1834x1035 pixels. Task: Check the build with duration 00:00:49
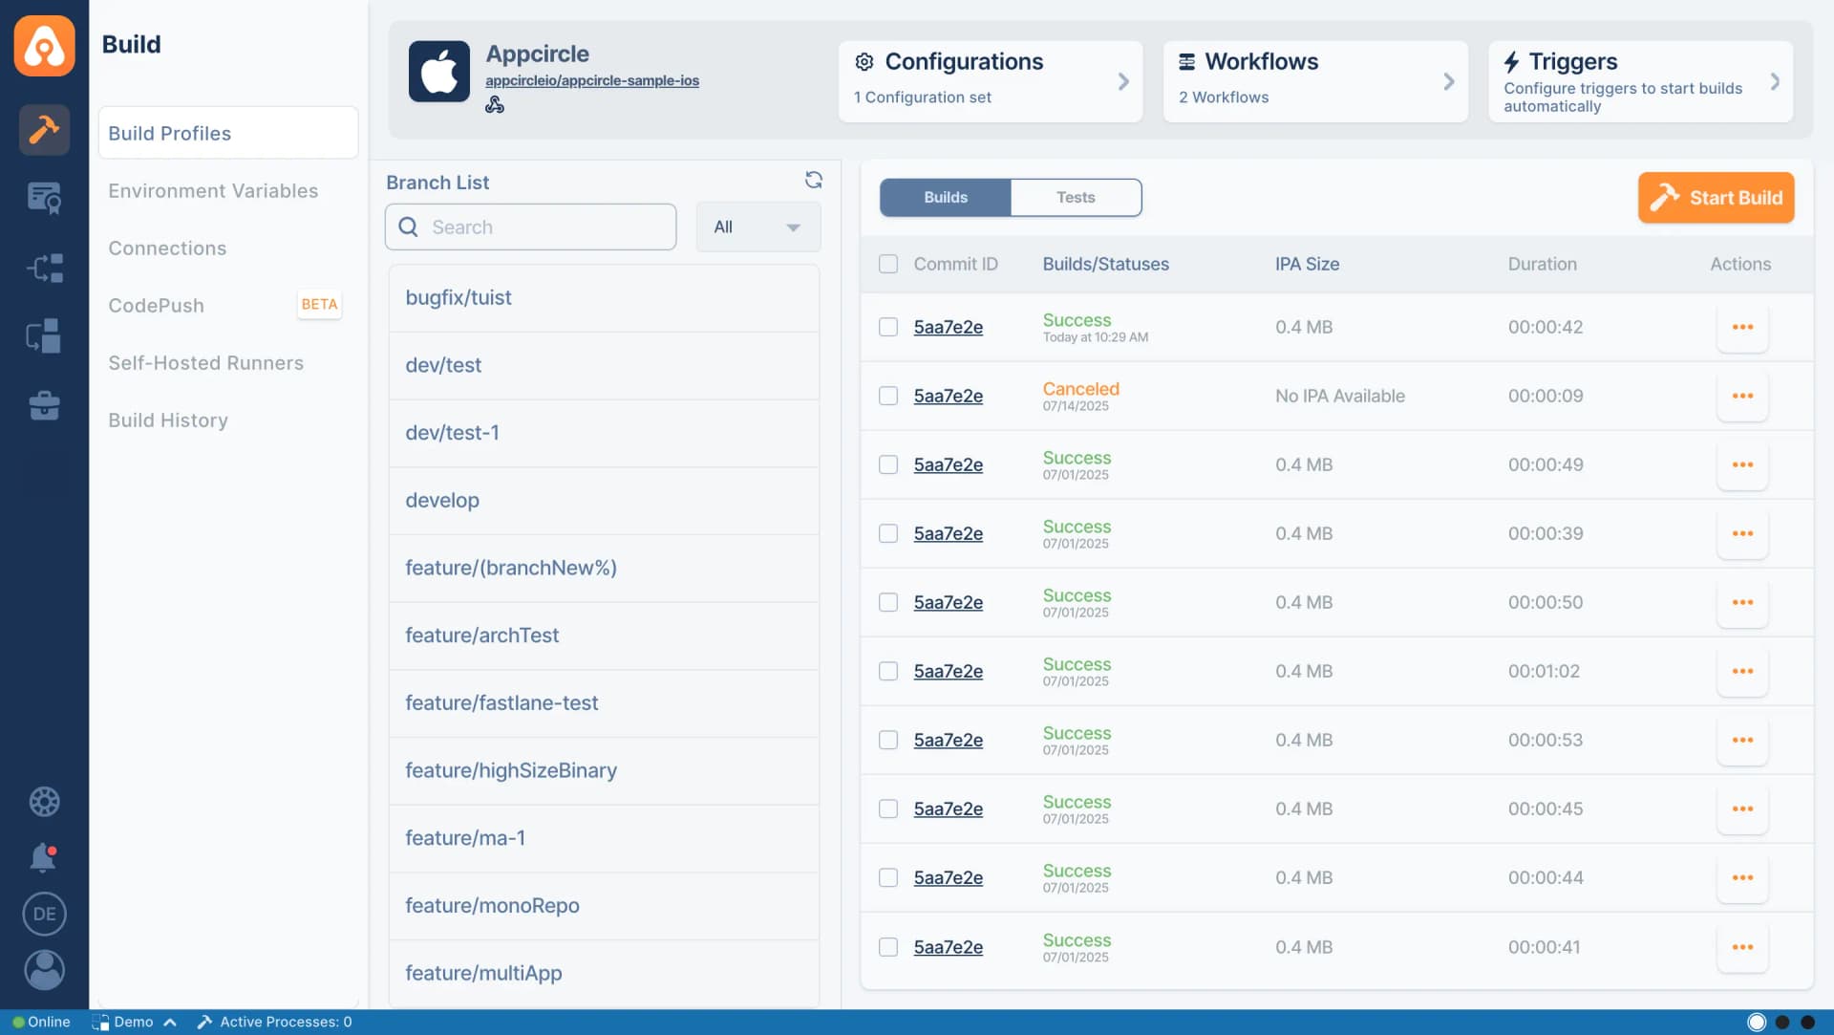(x=888, y=464)
